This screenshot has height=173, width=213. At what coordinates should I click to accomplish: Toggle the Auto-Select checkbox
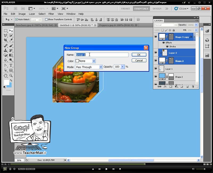[17, 19]
